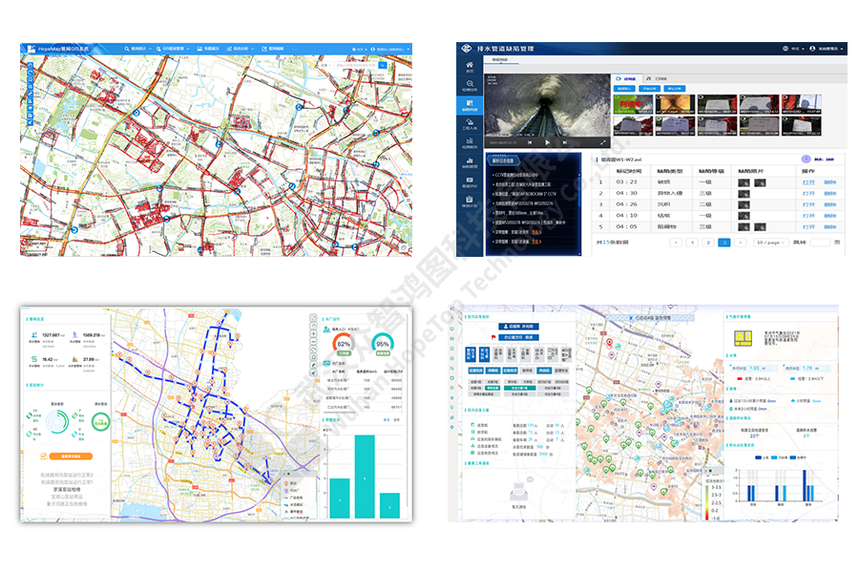Go to page 2 in the defect table

click(x=708, y=243)
